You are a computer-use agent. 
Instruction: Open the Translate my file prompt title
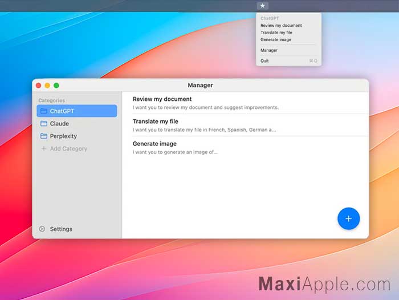(x=155, y=121)
